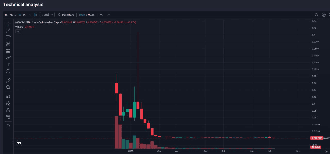Choose the brush drawing tool
The image size is (330, 154).
pyautogui.click(x=8, y=58)
